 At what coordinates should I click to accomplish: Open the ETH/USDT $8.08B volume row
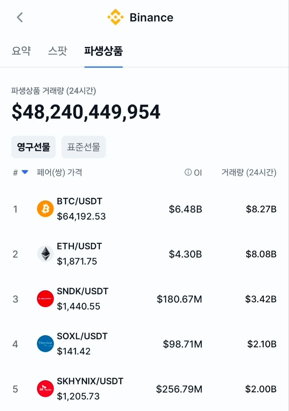pos(144,254)
